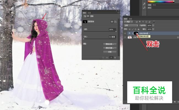
Task: Open the density value field showing 100%
Action: (x=112, y=29)
